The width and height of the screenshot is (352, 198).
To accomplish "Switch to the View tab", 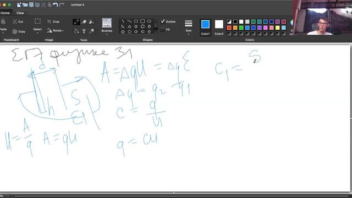I will [20, 13].
